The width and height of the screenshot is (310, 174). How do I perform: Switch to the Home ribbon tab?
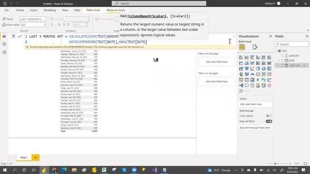(x=20, y=10)
